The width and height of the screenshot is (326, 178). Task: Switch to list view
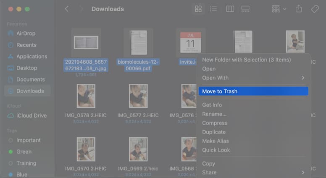[x=213, y=9]
